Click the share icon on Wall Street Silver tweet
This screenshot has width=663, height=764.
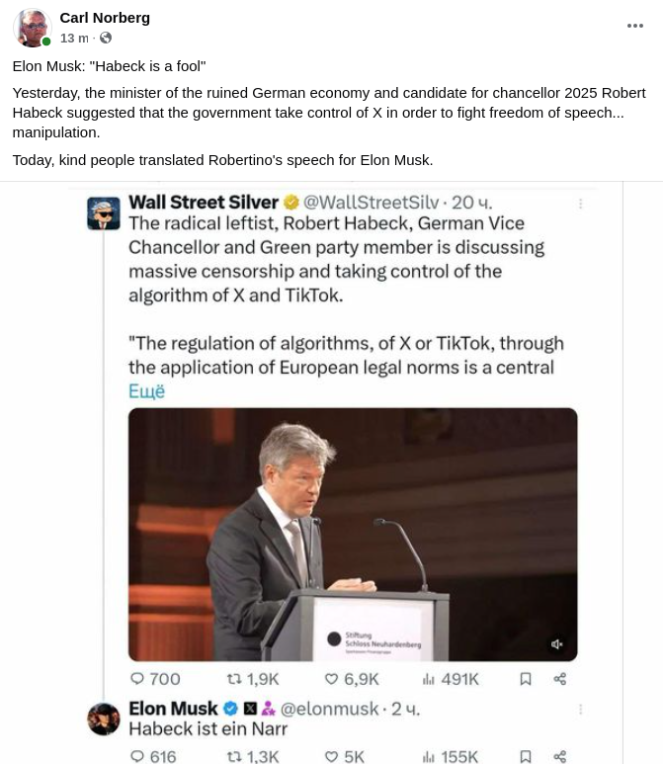(560, 679)
